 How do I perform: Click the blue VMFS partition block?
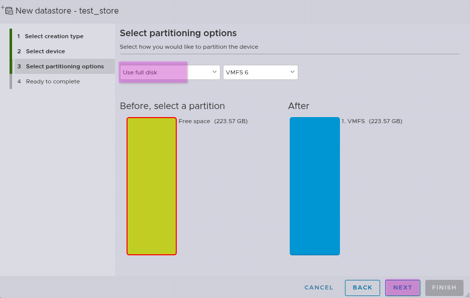click(314, 186)
